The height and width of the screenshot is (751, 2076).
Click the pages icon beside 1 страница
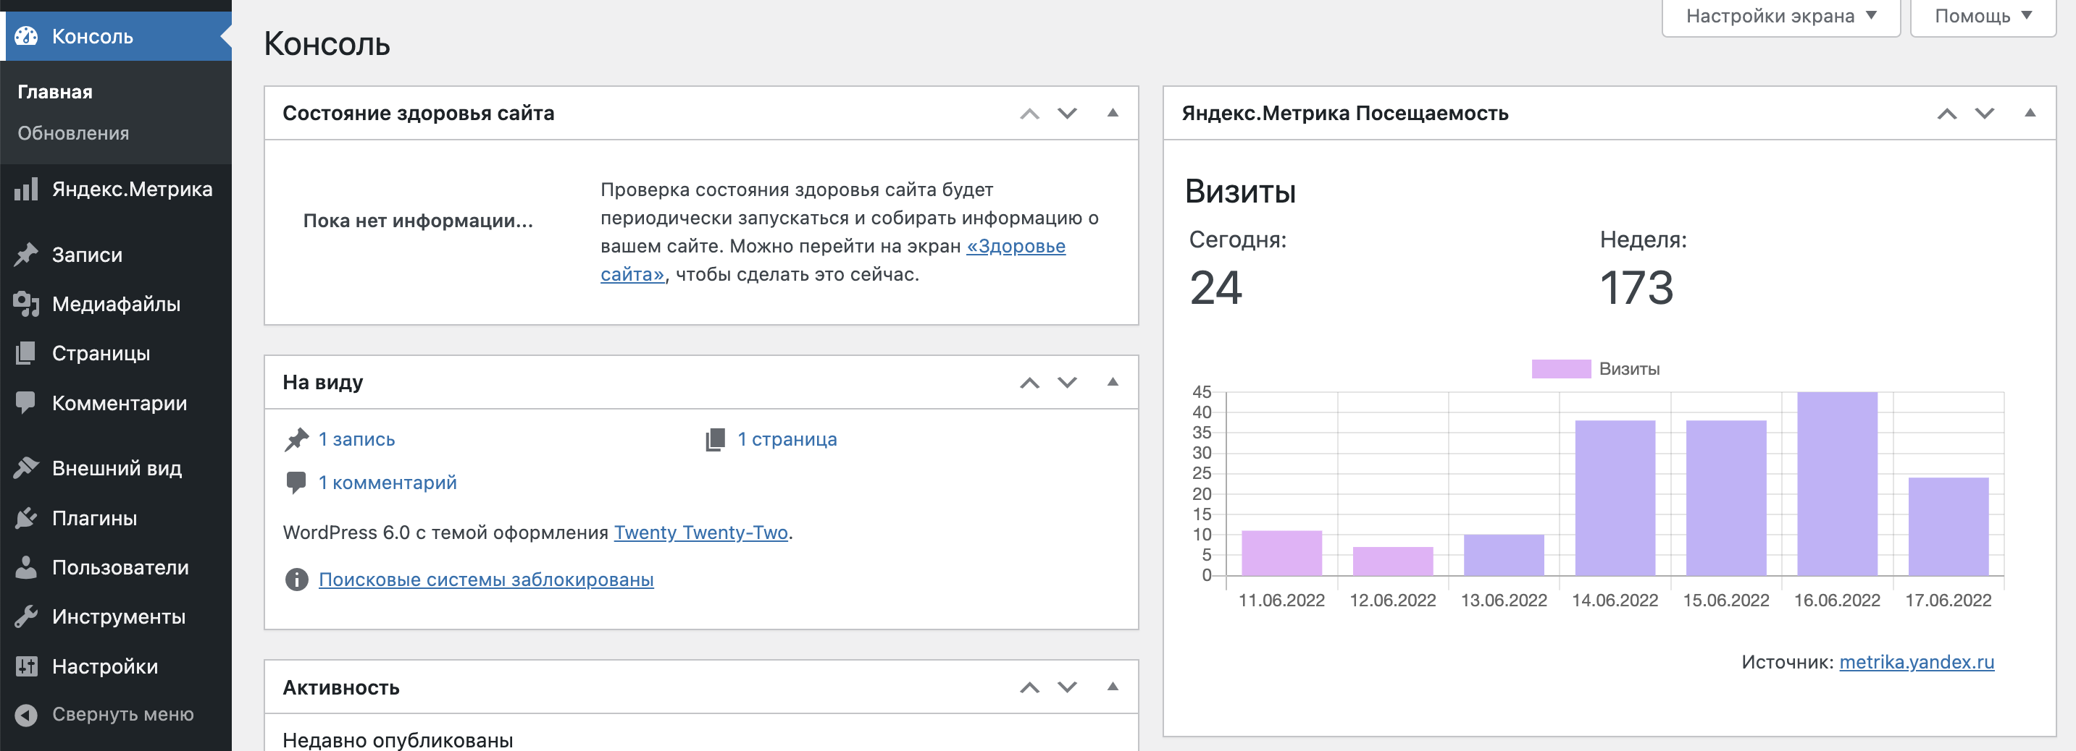pyautogui.click(x=715, y=439)
